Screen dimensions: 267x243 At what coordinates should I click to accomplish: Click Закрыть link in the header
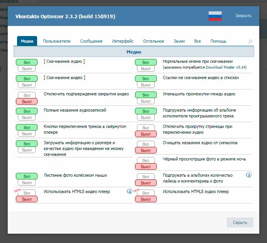(243, 16)
